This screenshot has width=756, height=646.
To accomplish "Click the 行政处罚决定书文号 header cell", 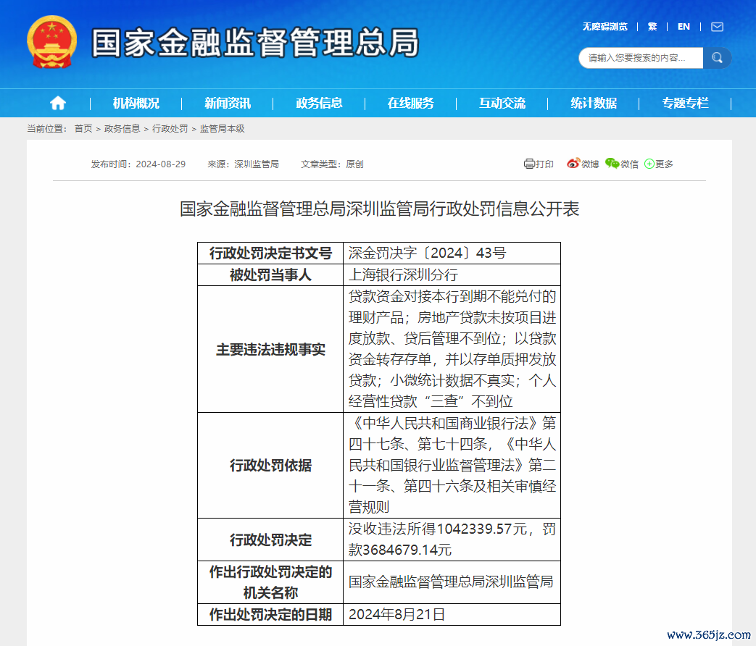I will click(270, 253).
